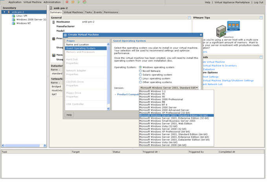Collapse the VMware Tips panel corner icon

(261, 18)
